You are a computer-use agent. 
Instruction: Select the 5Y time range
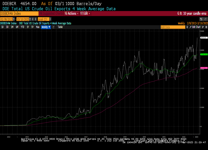tap(32, 27)
